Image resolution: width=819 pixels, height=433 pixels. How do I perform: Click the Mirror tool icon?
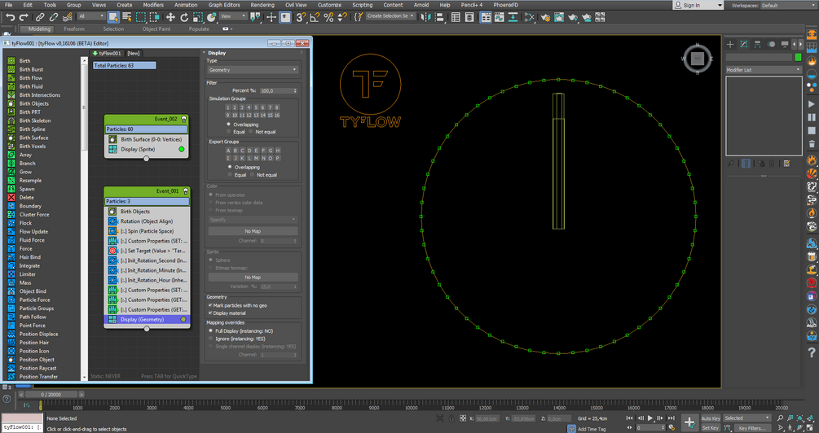[x=425, y=17]
